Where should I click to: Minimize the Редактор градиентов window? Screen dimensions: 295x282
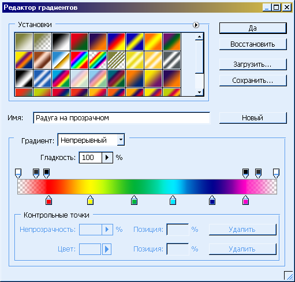click(267, 7)
